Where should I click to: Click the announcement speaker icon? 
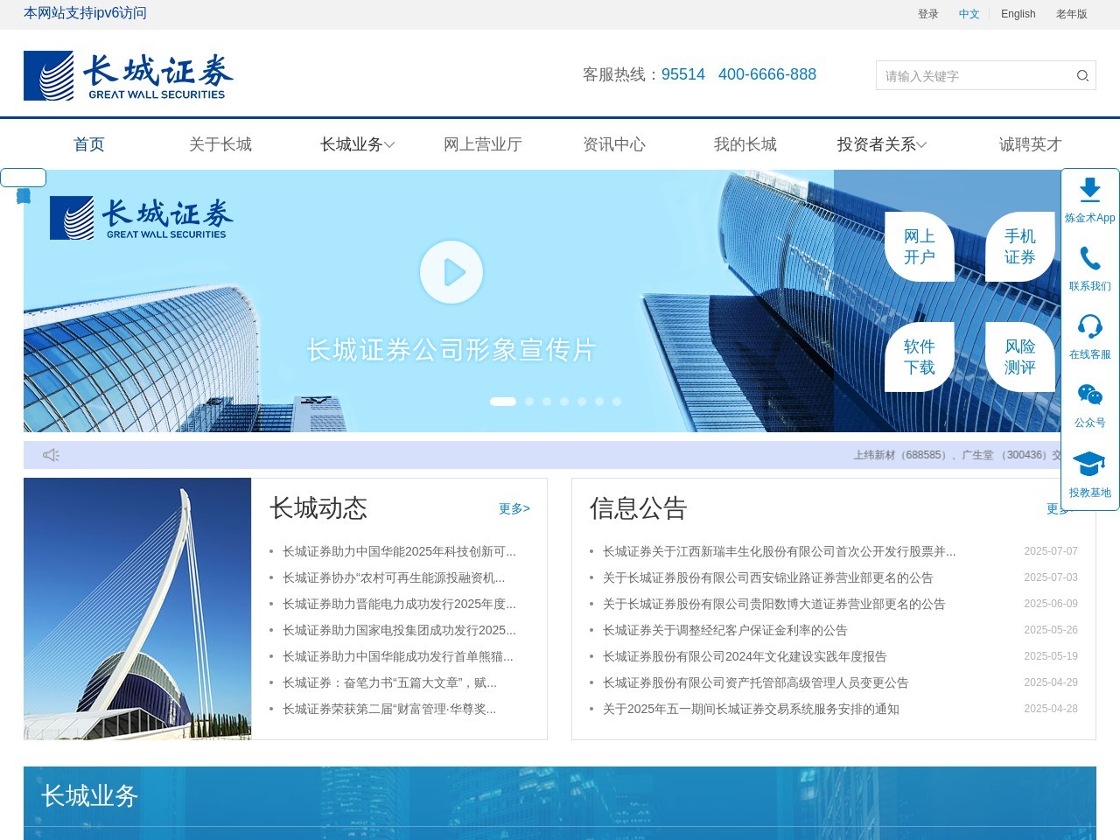(x=51, y=455)
